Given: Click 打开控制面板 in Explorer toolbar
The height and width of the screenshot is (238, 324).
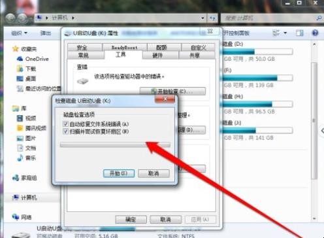Looking at the screenshot, I should tap(236, 33).
